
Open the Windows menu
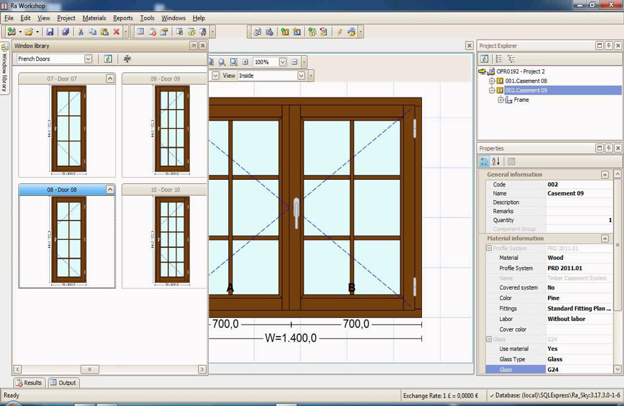point(174,18)
